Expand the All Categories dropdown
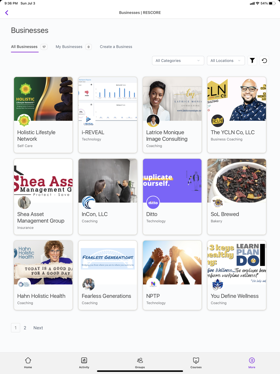Image resolution: width=280 pixels, height=374 pixels. 178,61
